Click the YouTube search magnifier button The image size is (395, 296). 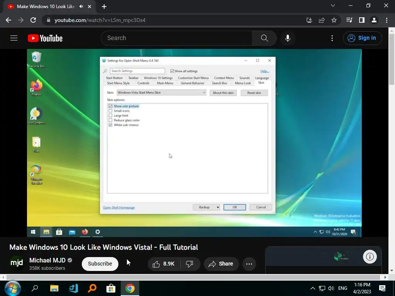264,38
